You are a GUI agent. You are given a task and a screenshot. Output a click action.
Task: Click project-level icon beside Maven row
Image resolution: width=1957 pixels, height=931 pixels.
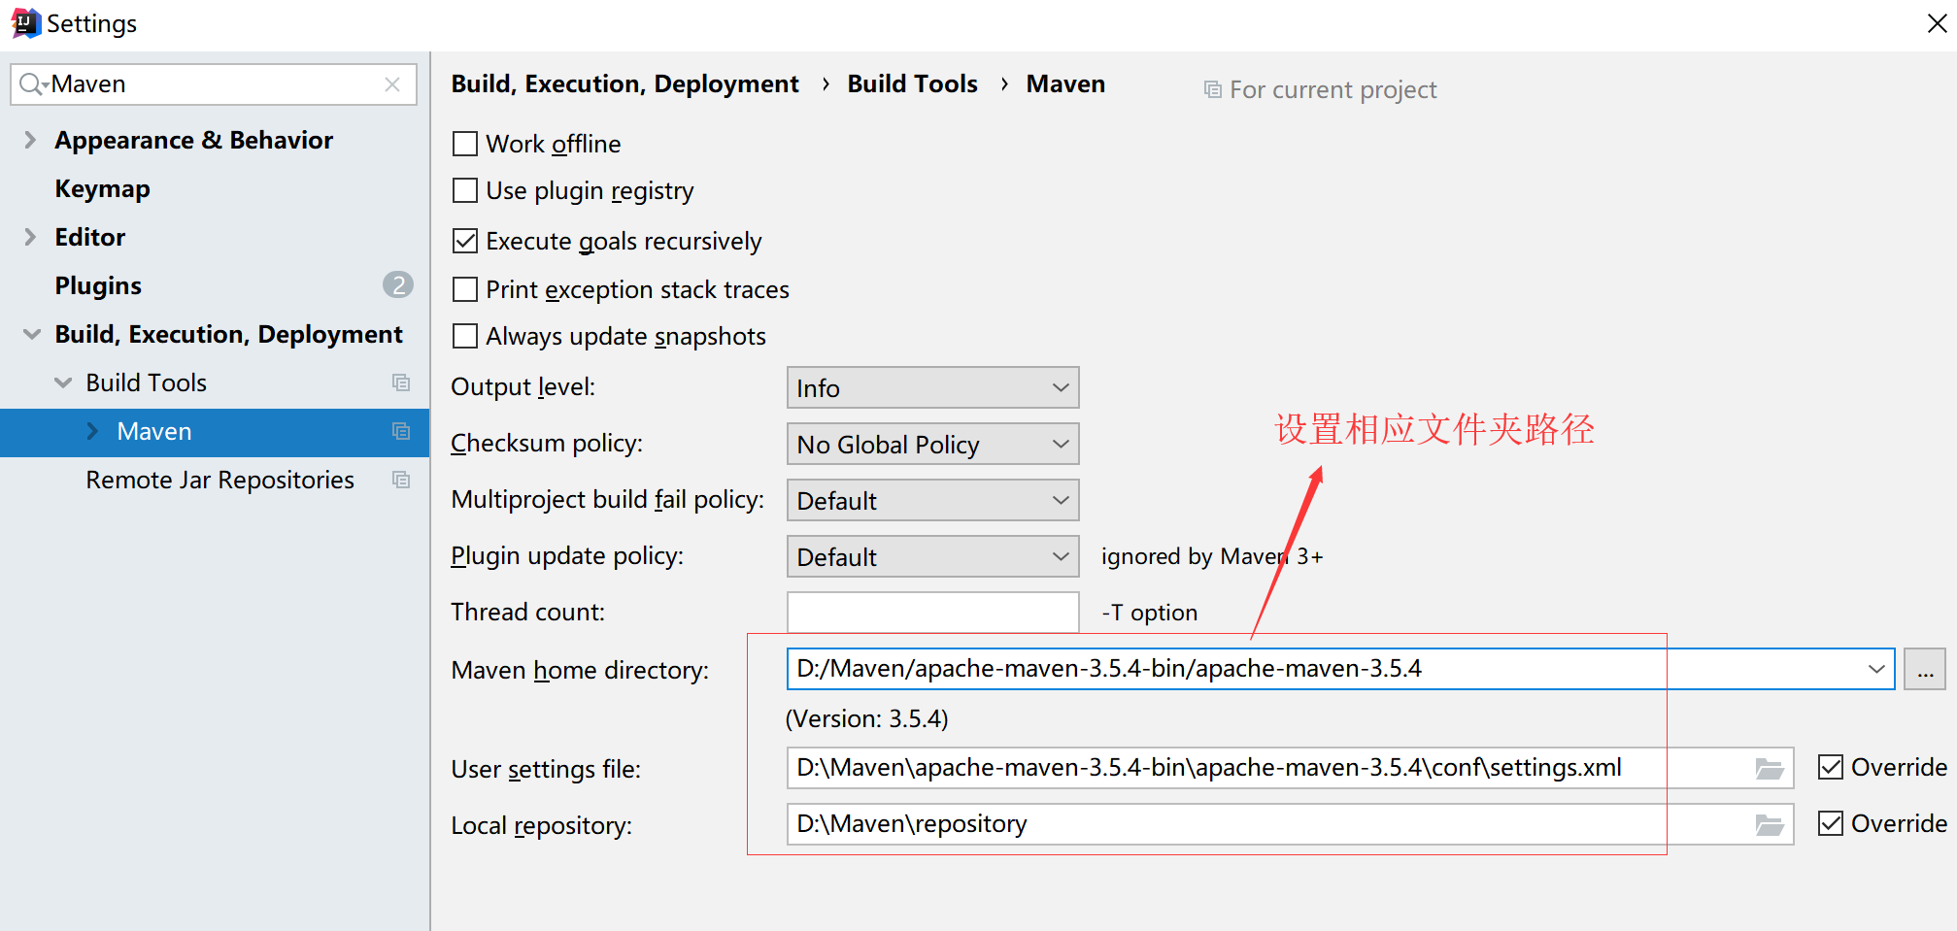[401, 431]
